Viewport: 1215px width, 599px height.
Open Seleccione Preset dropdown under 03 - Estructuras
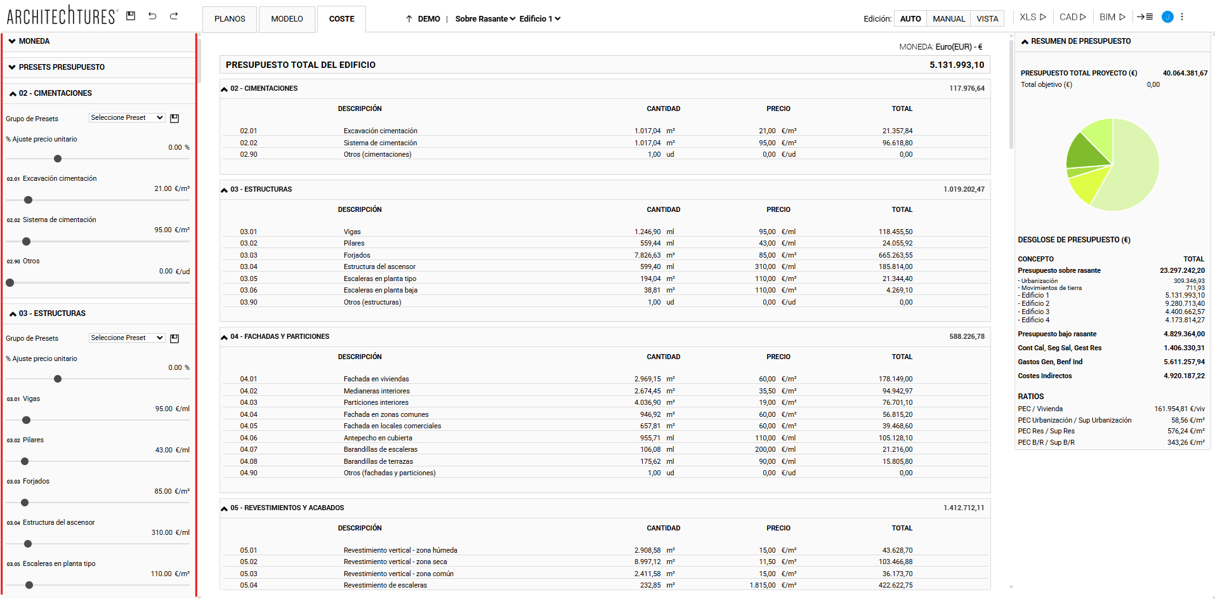click(x=127, y=338)
